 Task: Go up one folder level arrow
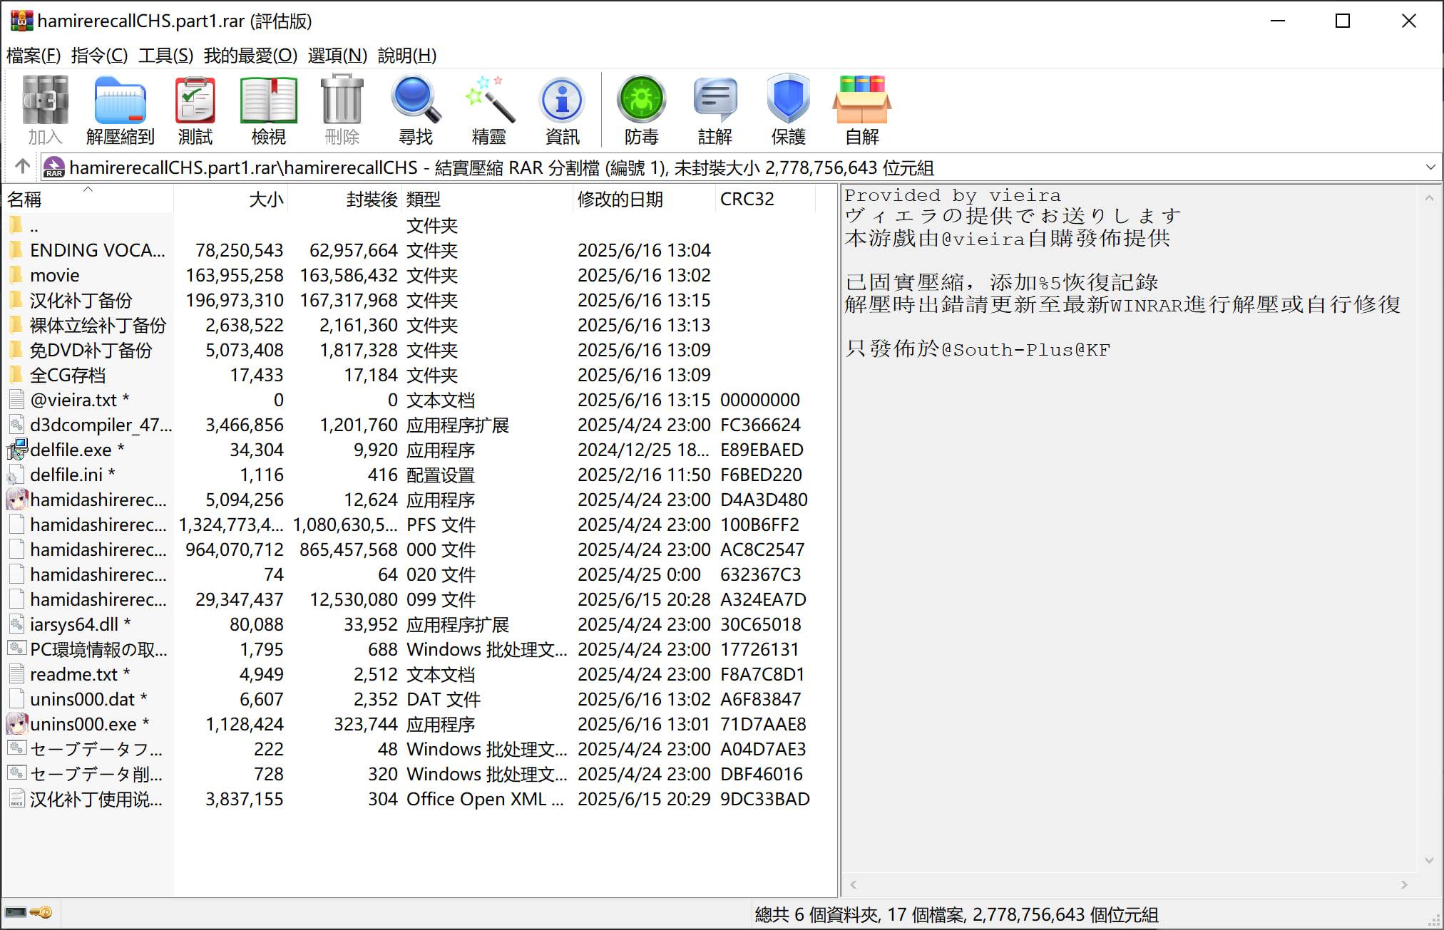[22, 167]
